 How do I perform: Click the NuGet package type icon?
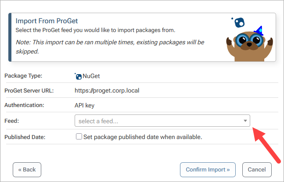click(x=78, y=76)
